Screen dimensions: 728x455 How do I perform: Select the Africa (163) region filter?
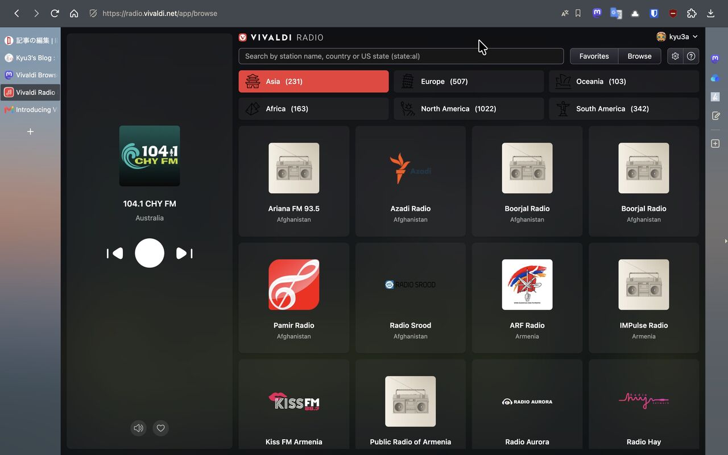pyautogui.click(x=313, y=109)
